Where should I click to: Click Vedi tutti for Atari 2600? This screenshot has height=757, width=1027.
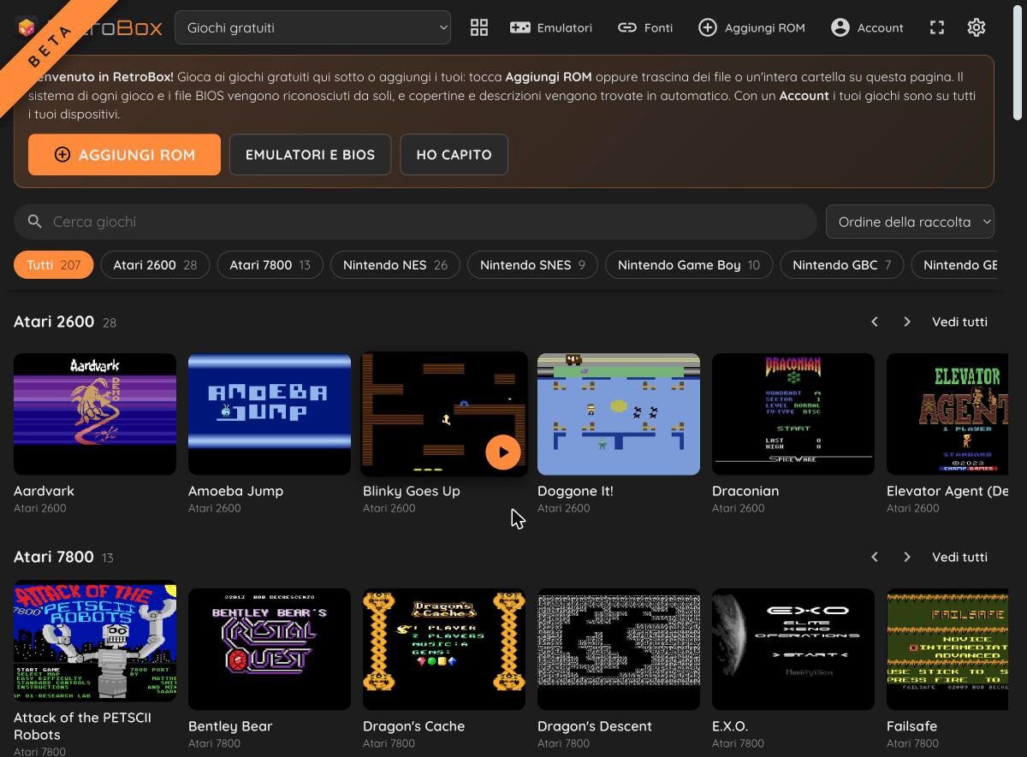(959, 322)
